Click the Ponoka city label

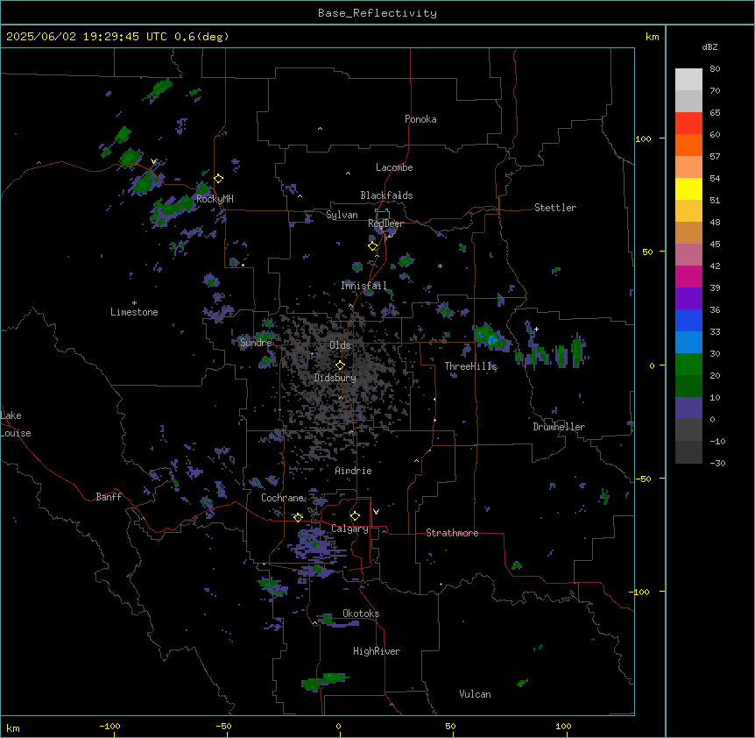click(420, 119)
